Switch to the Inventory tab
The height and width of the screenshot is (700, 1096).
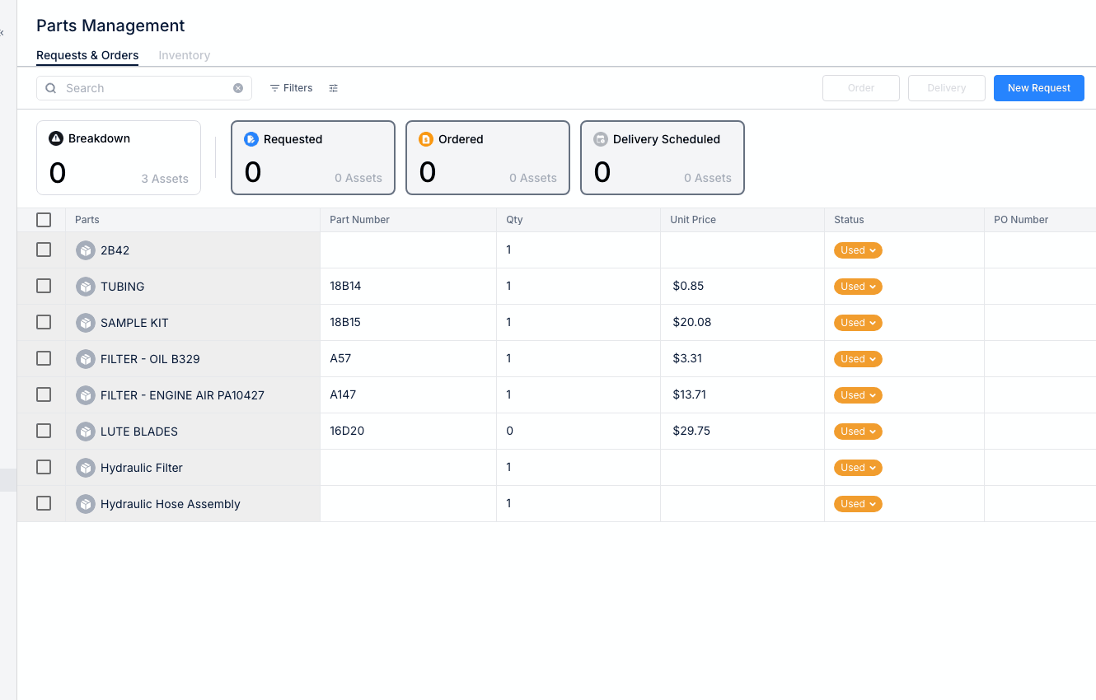coord(184,55)
